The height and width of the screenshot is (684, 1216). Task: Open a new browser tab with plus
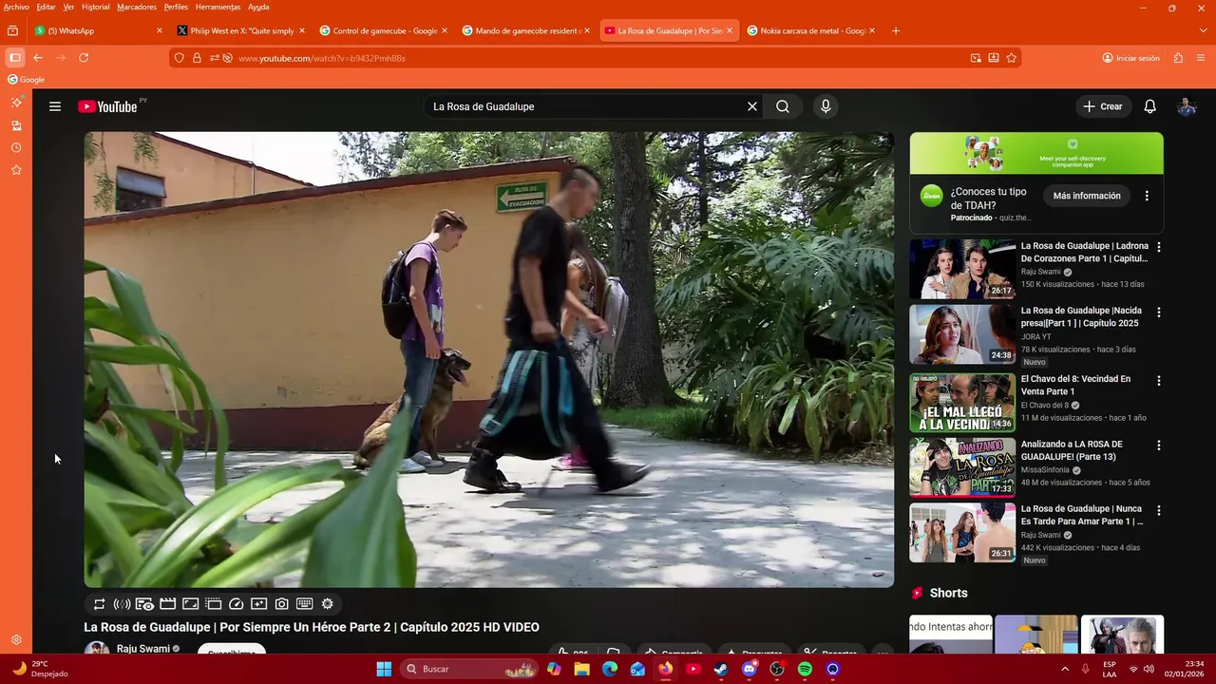coord(895,30)
